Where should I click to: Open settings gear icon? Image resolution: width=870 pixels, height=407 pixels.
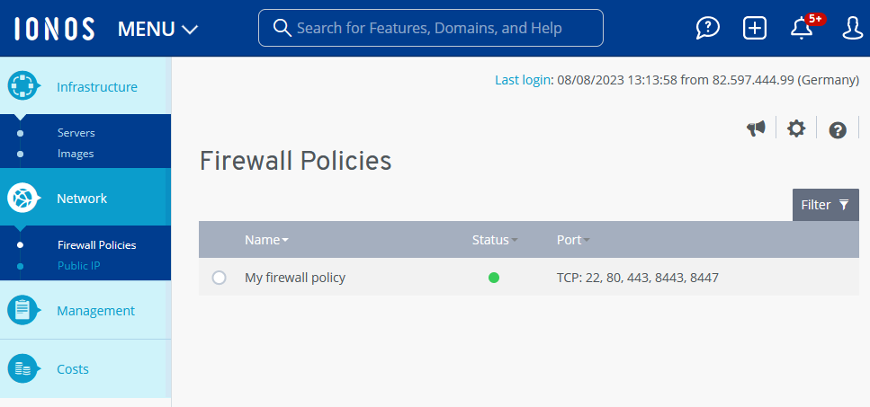coord(796,129)
